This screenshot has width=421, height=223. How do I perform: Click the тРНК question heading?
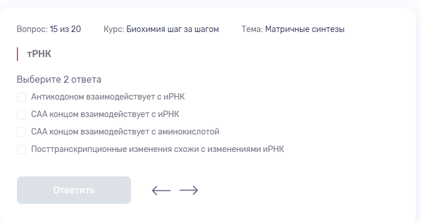point(39,54)
